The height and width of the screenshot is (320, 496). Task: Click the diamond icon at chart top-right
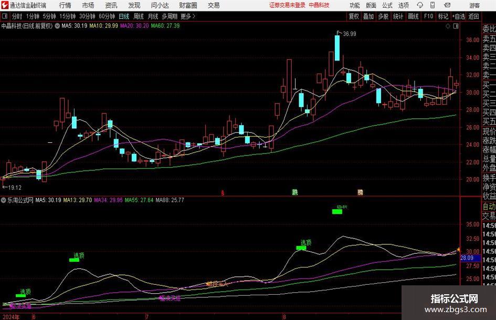(448, 26)
